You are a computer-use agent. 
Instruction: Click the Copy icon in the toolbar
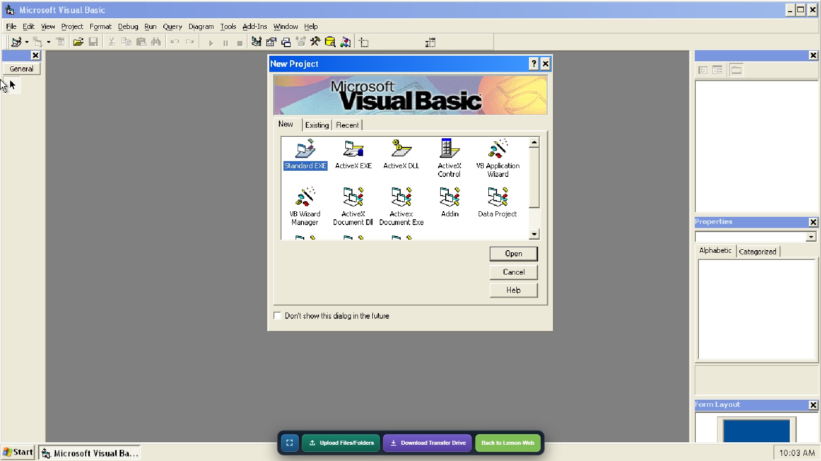(126, 42)
